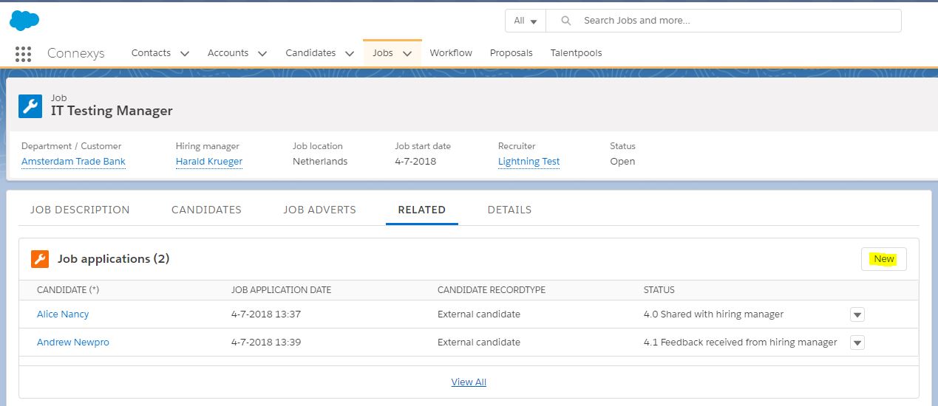Click the orange Job applications icon

coord(40,259)
